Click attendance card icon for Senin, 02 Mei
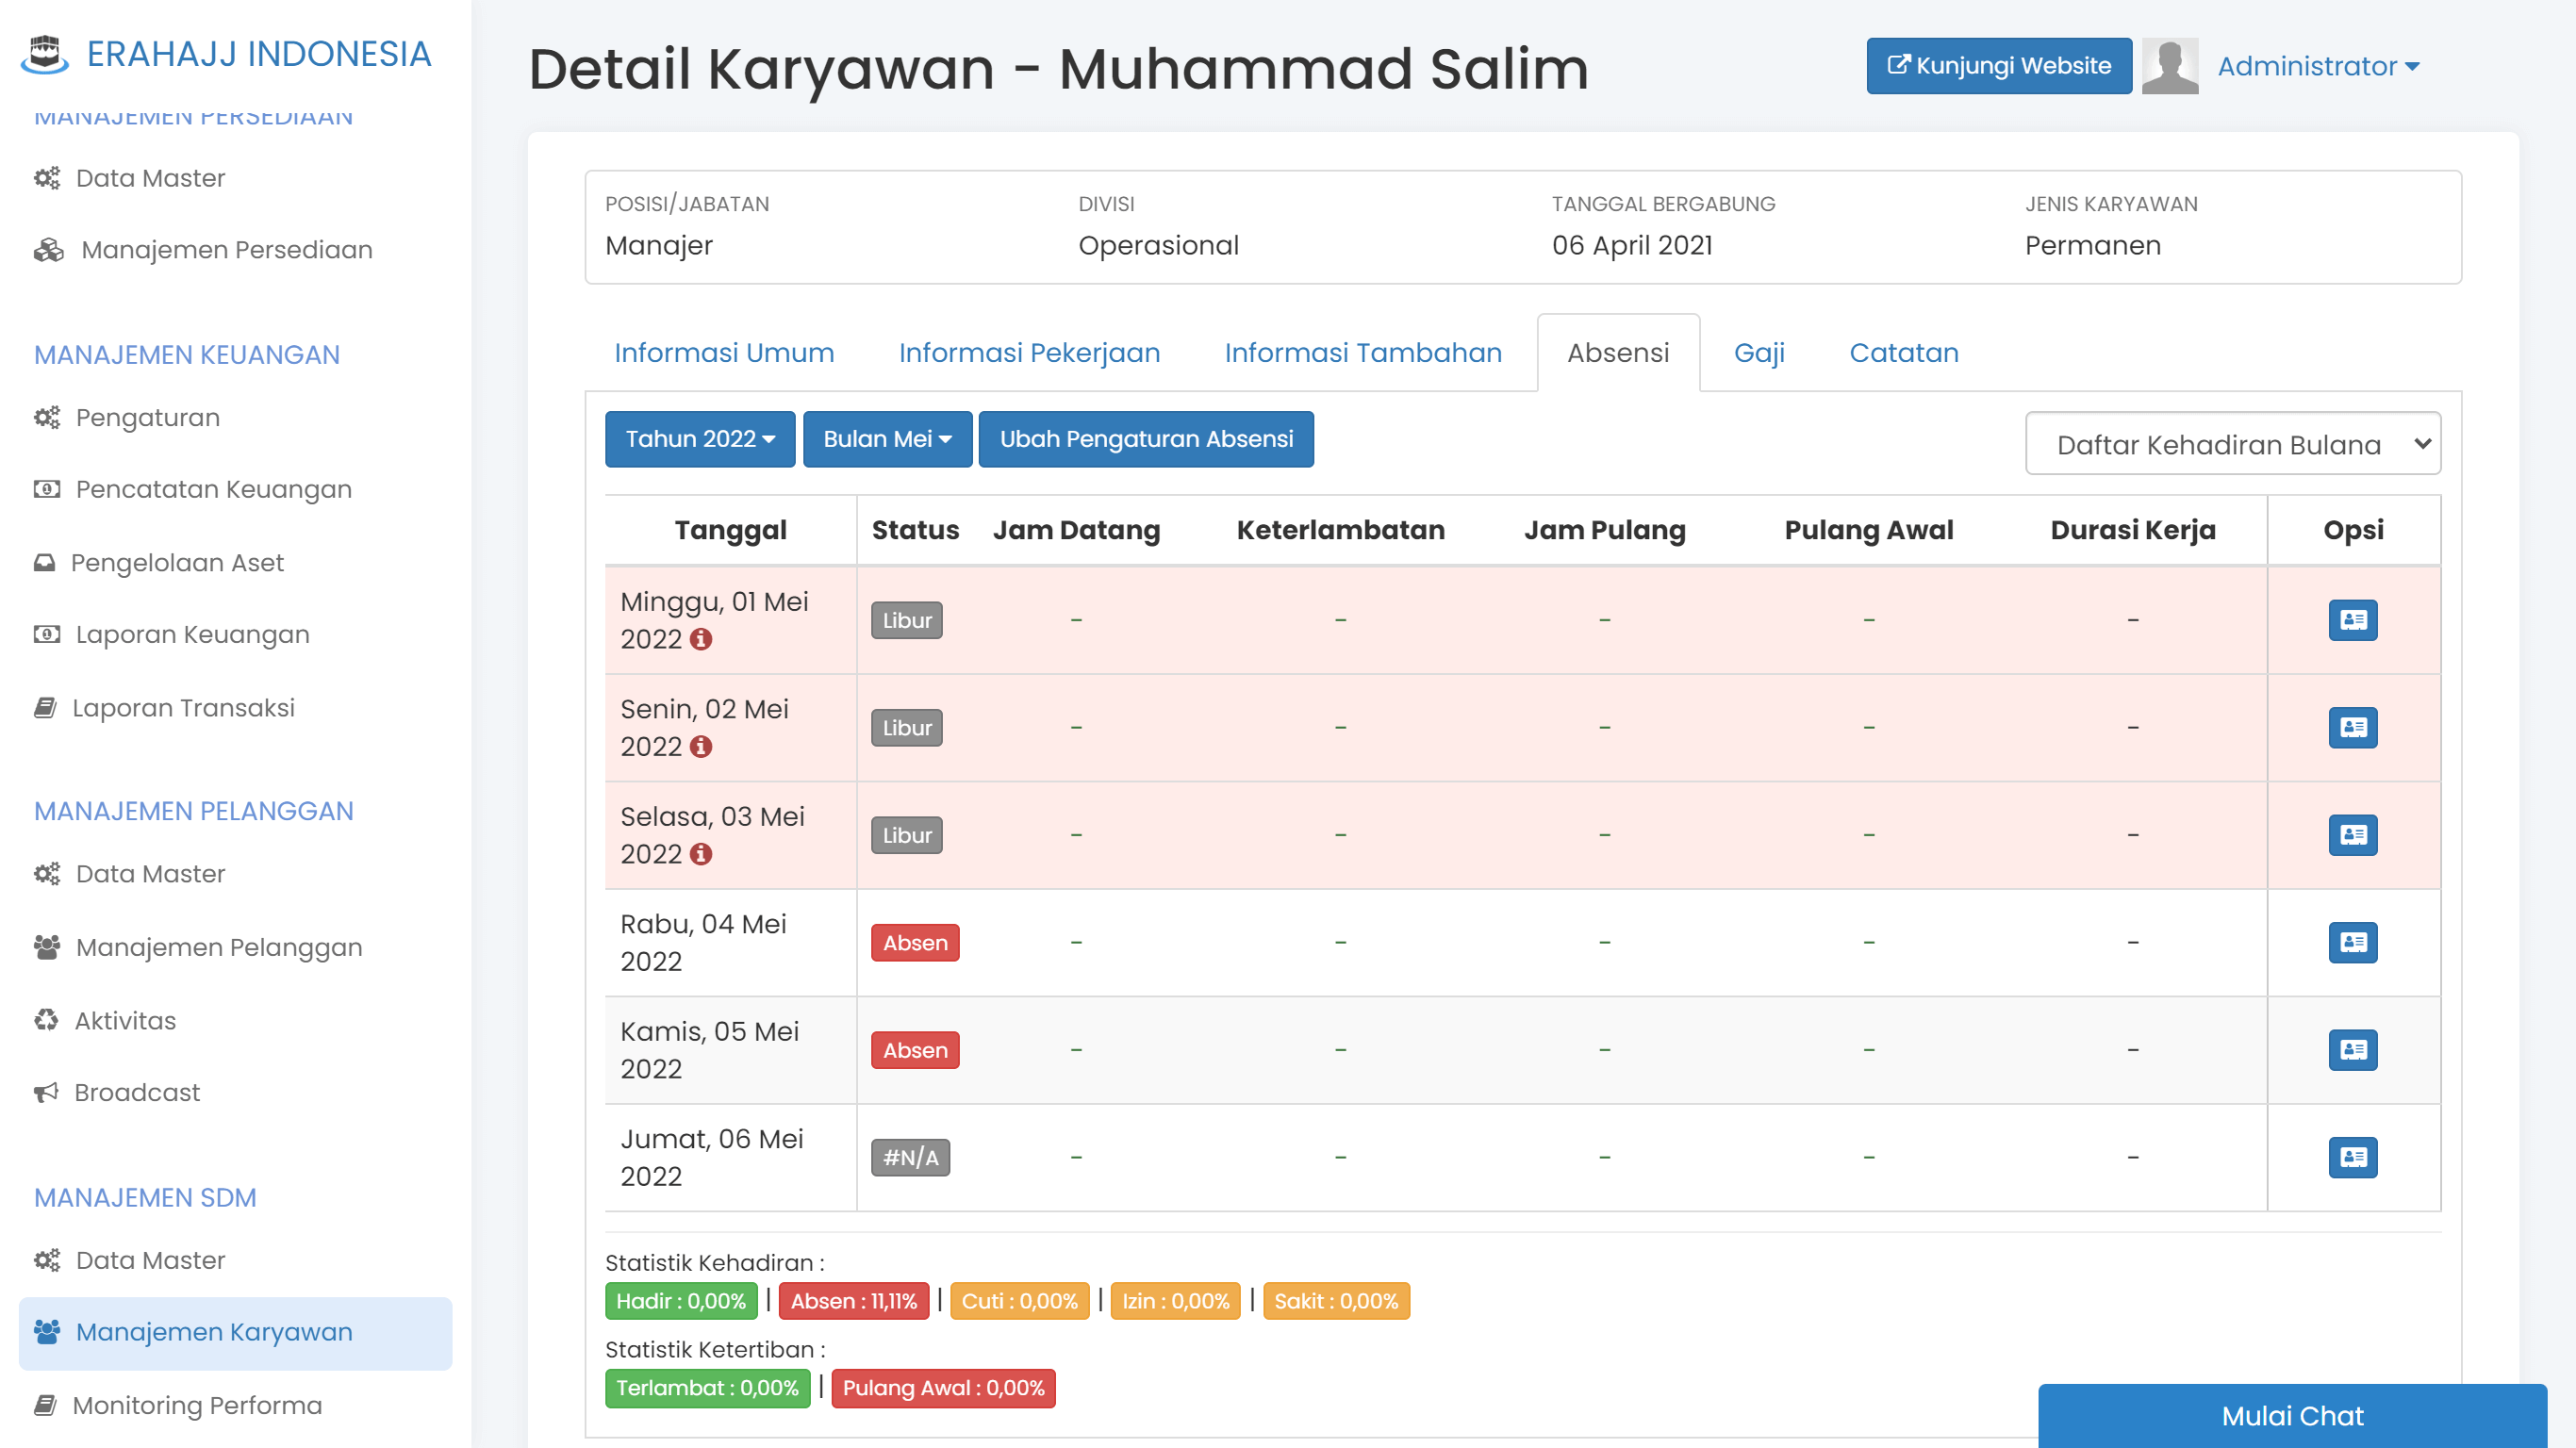2576x1448 pixels. tap(2352, 727)
